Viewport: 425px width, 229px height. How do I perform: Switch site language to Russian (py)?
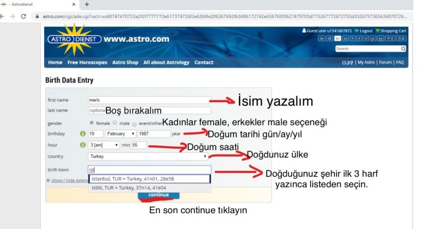[381, 38]
